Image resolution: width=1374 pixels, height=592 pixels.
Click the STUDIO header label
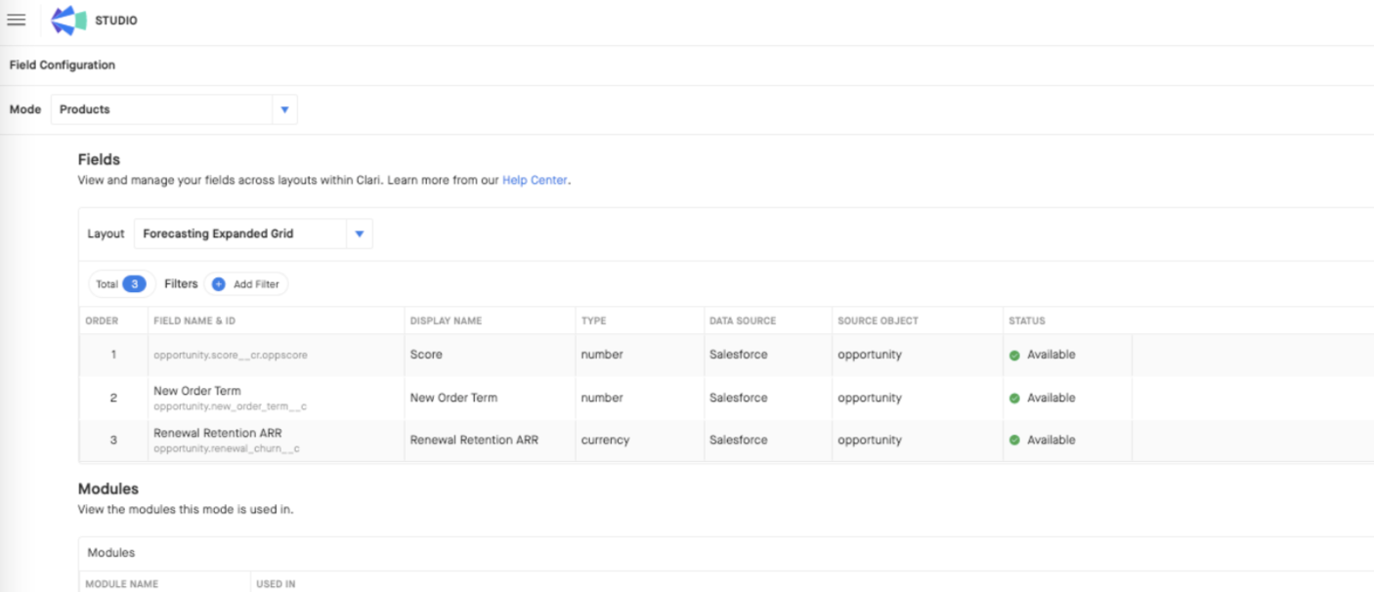coord(116,21)
